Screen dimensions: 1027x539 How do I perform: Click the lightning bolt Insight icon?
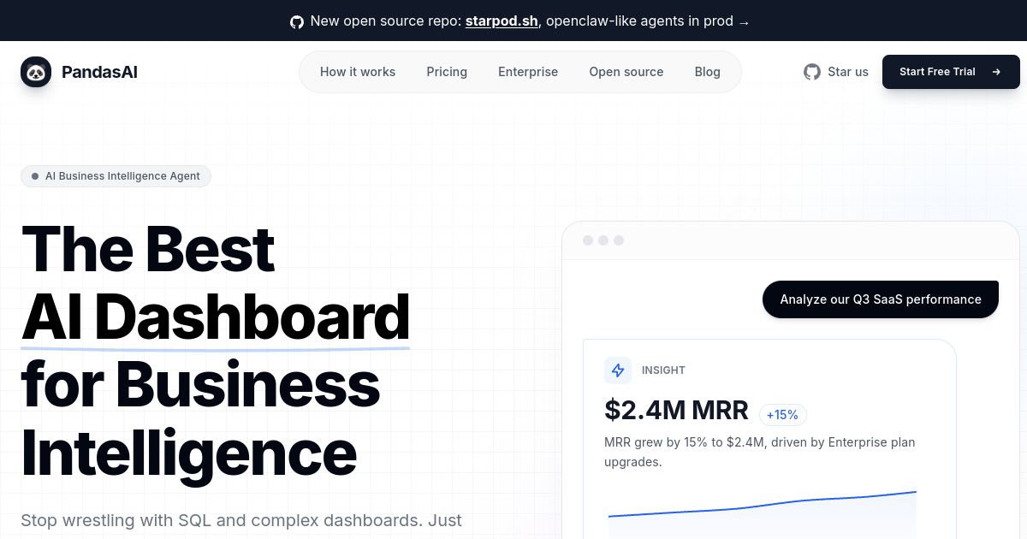pos(618,370)
